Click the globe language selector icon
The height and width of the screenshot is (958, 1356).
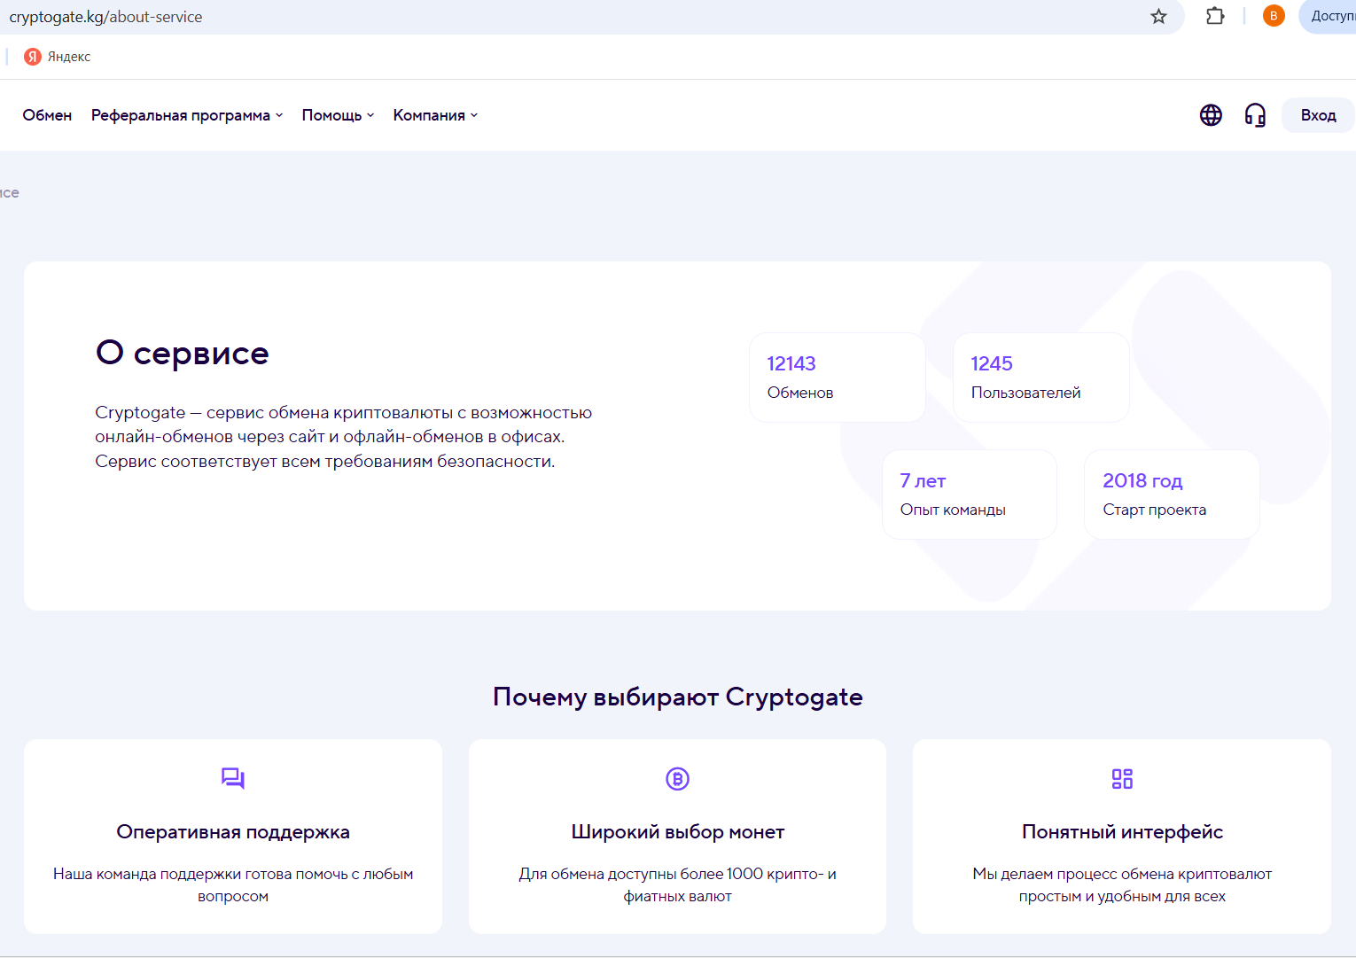tap(1211, 115)
